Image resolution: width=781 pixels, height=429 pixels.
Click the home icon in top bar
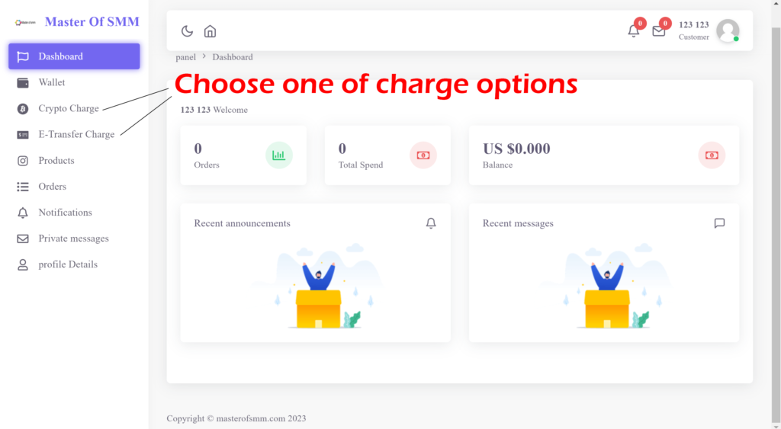(x=210, y=31)
